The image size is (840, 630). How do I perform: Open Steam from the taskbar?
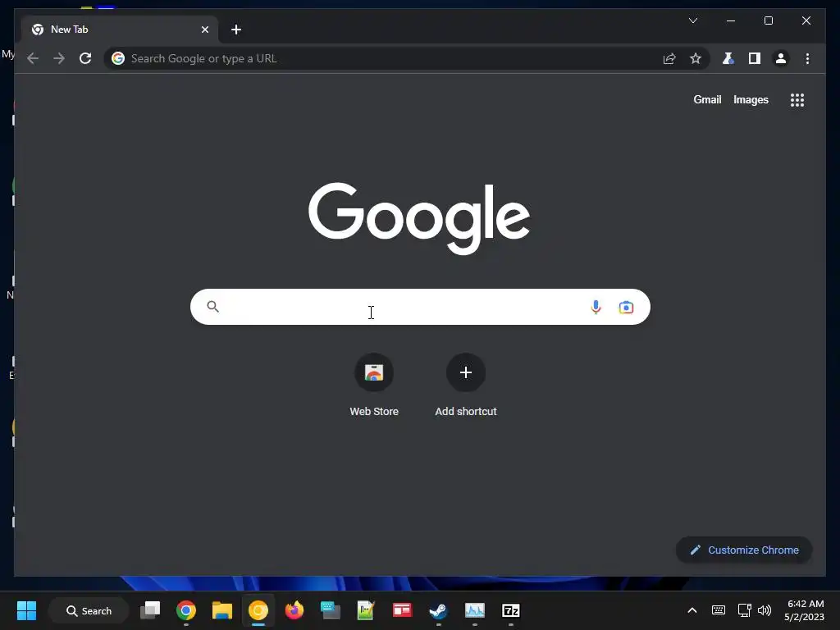pos(438,610)
